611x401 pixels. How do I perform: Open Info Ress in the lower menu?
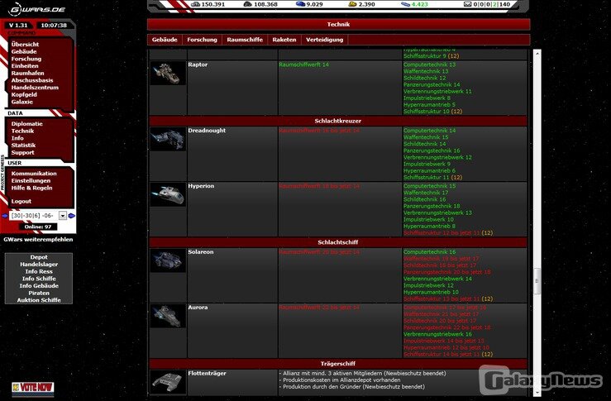tap(39, 272)
